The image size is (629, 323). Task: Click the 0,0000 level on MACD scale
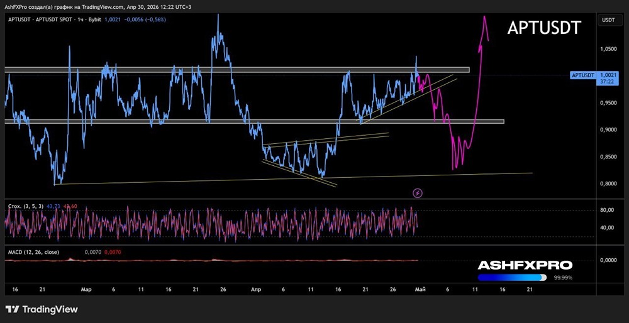pyautogui.click(x=608, y=260)
